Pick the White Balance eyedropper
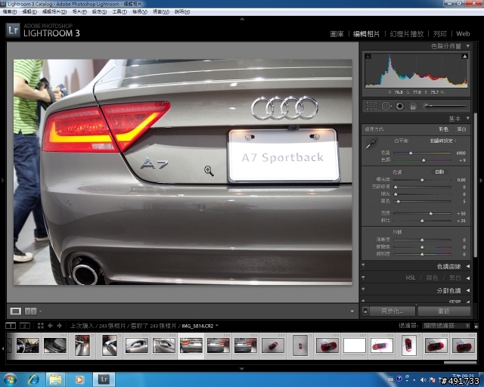This screenshot has width=484, height=387. pos(371,144)
